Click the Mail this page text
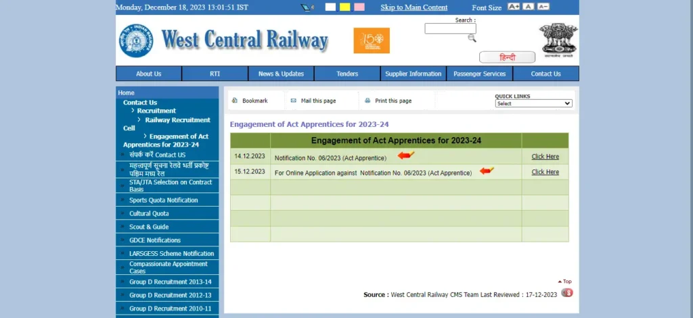 point(318,101)
